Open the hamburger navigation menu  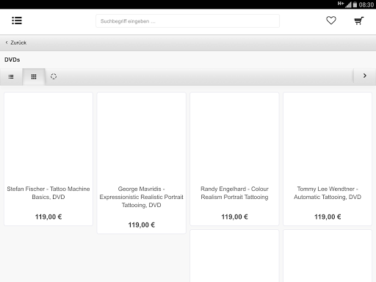tap(17, 21)
